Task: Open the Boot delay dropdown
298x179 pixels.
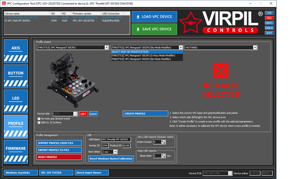Action: tap(115, 152)
